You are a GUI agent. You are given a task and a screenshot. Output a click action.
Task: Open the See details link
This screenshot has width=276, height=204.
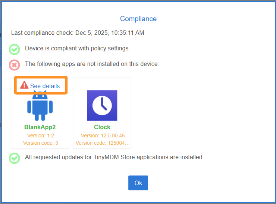pyautogui.click(x=45, y=86)
